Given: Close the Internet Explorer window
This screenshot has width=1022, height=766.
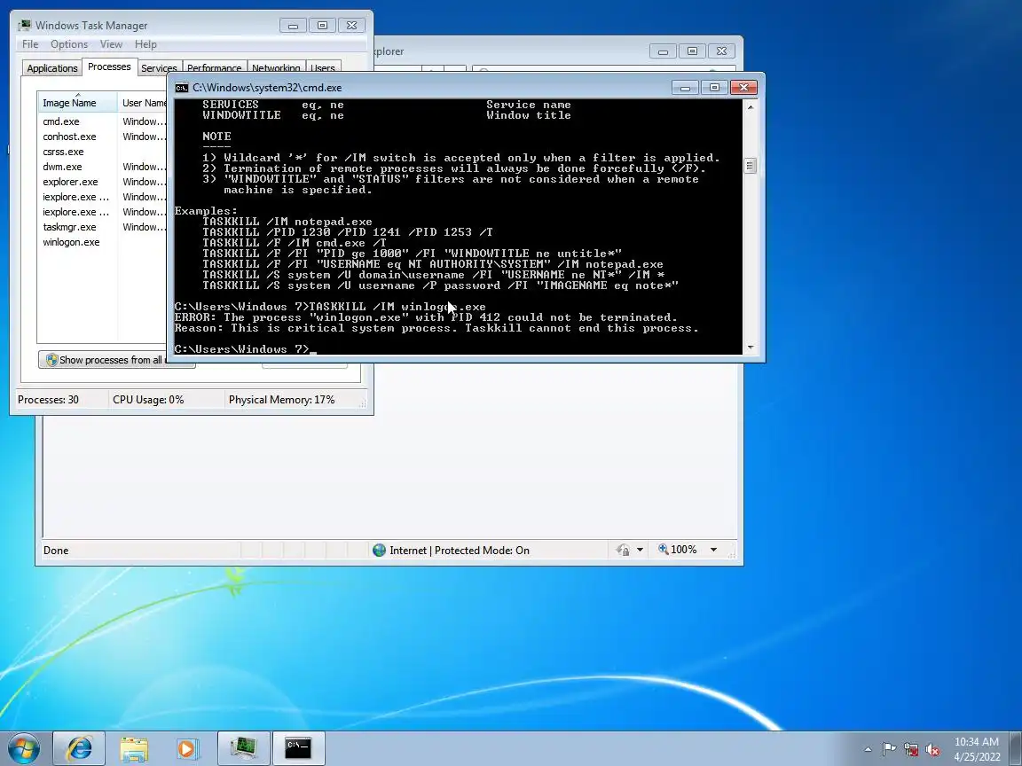Looking at the screenshot, I should tap(721, 51).
